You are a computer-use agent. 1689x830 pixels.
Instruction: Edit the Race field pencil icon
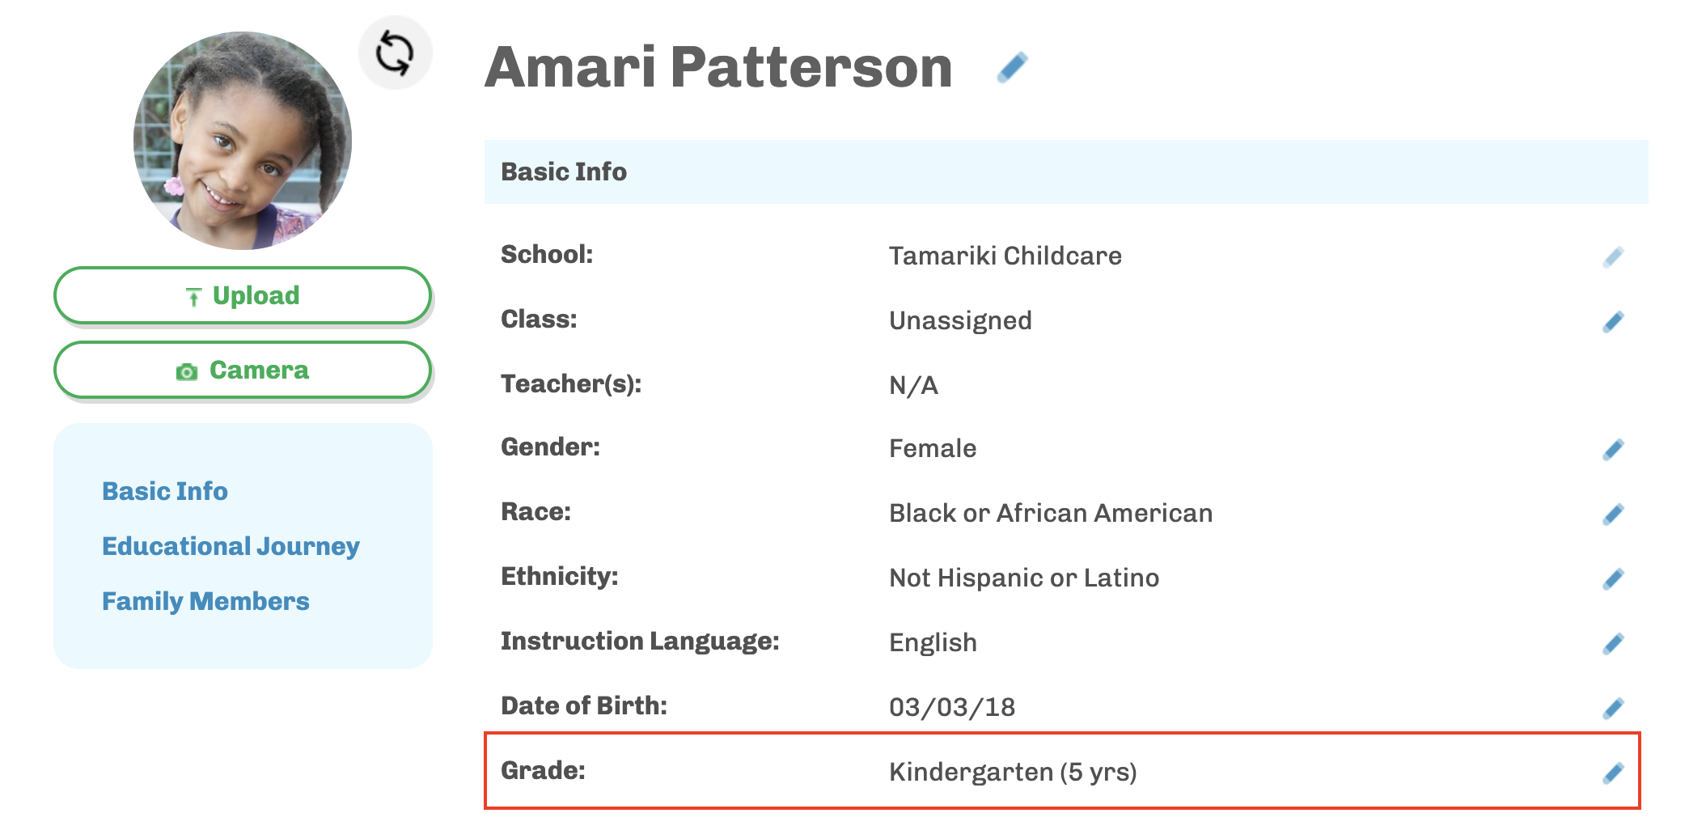1613,515
